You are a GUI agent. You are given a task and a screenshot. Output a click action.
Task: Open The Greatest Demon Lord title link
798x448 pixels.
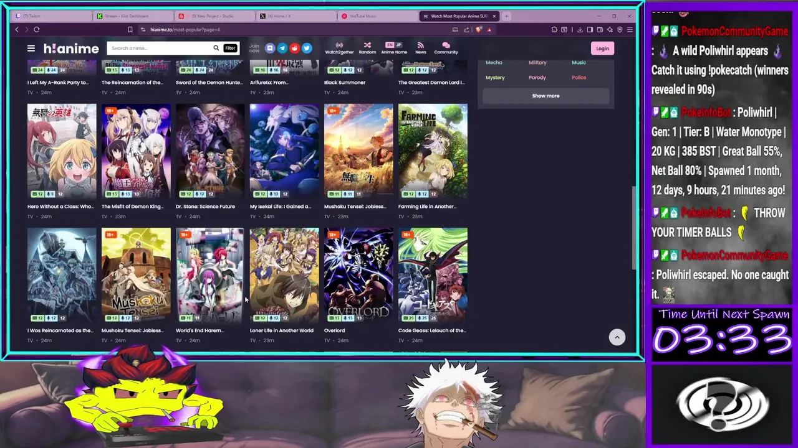tap(431, 82)
